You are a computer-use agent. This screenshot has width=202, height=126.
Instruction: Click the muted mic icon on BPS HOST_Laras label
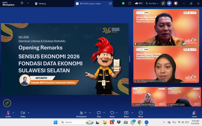pos(168,105)
